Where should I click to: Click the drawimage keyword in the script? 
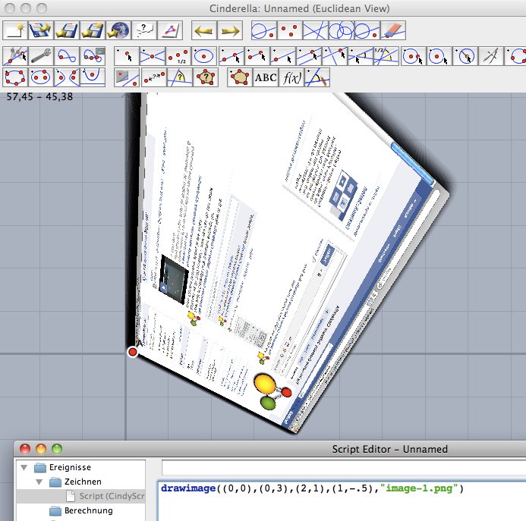point(188,488)
